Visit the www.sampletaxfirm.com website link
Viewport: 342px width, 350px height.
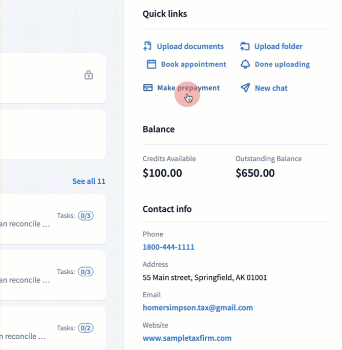pos(187,338)
